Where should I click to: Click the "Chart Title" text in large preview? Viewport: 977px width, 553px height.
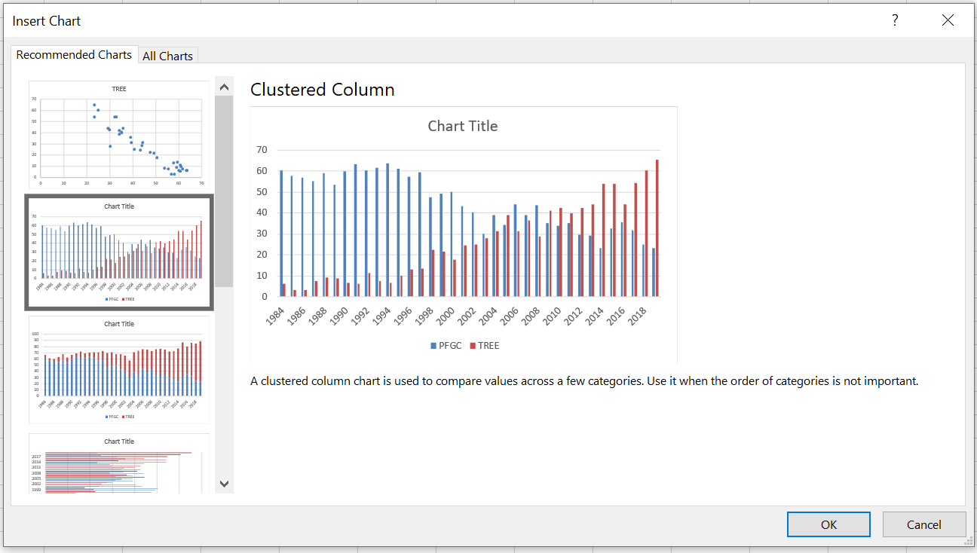[x=462, y=127]
